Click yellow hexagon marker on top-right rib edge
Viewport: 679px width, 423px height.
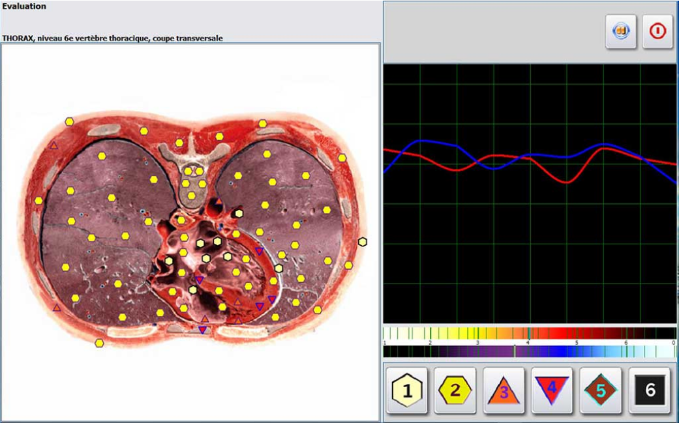coord(262,123)
